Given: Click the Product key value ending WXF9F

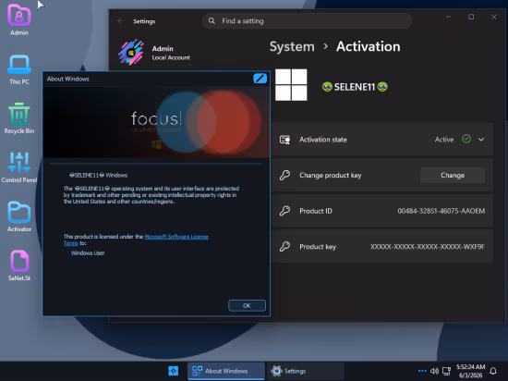Looking at the screenshot, I should coord(428,247).
